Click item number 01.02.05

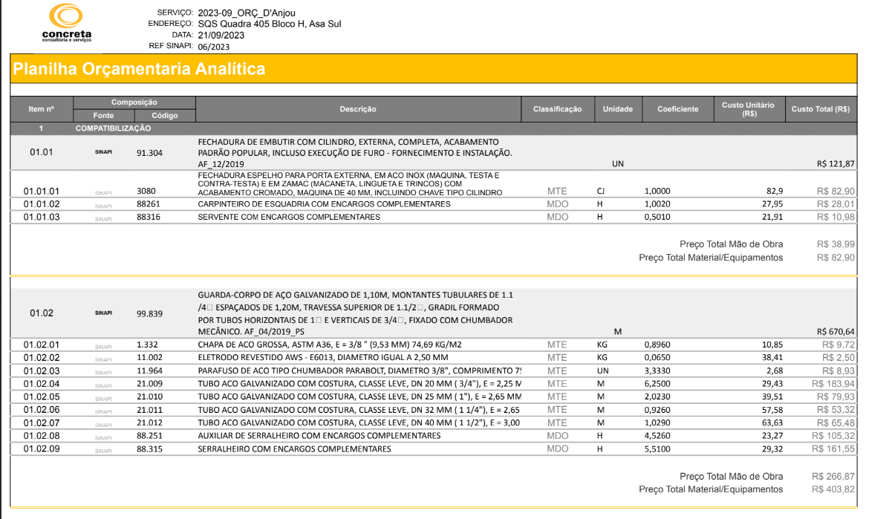[x=42, y=396]
